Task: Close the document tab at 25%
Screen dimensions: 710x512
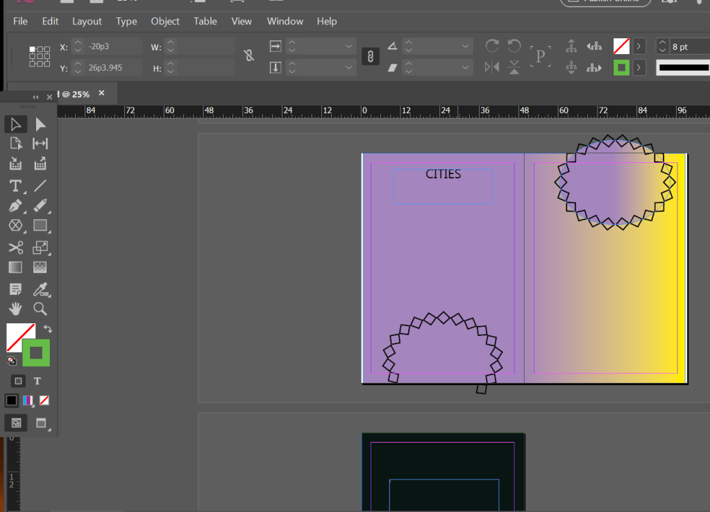Action: (101, 93)
